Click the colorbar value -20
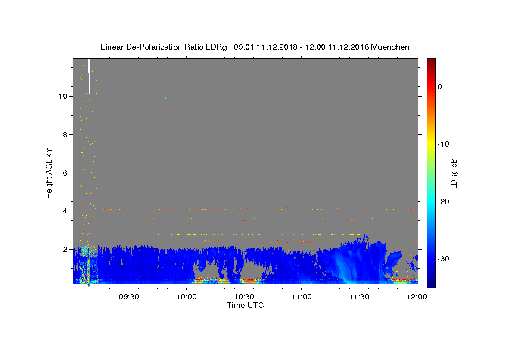The width and height of the screenshot is (517, 345). [444, 201]
